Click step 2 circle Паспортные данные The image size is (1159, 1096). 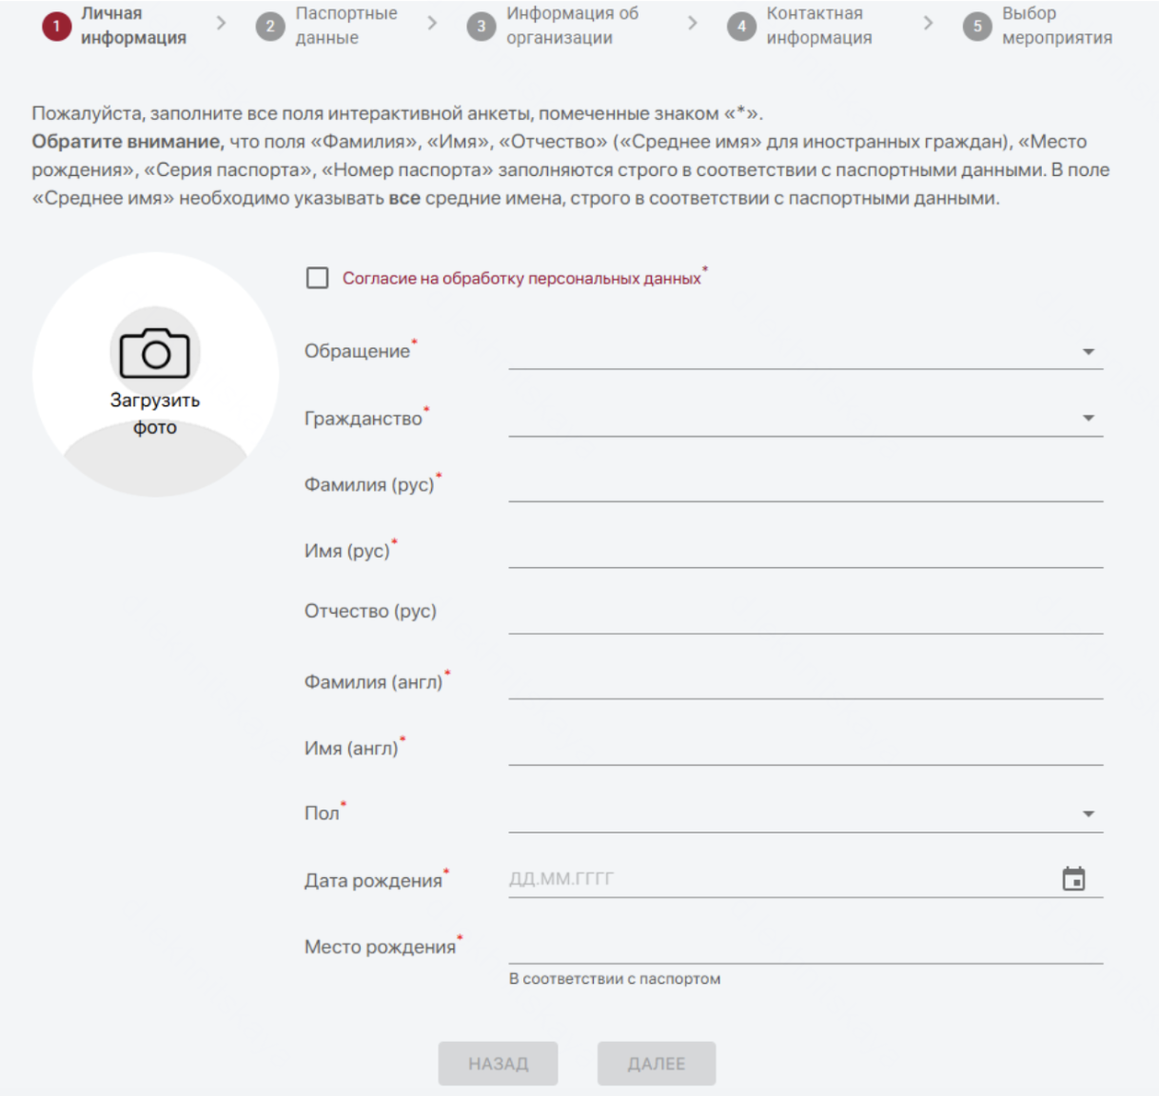tap(270, 27)
